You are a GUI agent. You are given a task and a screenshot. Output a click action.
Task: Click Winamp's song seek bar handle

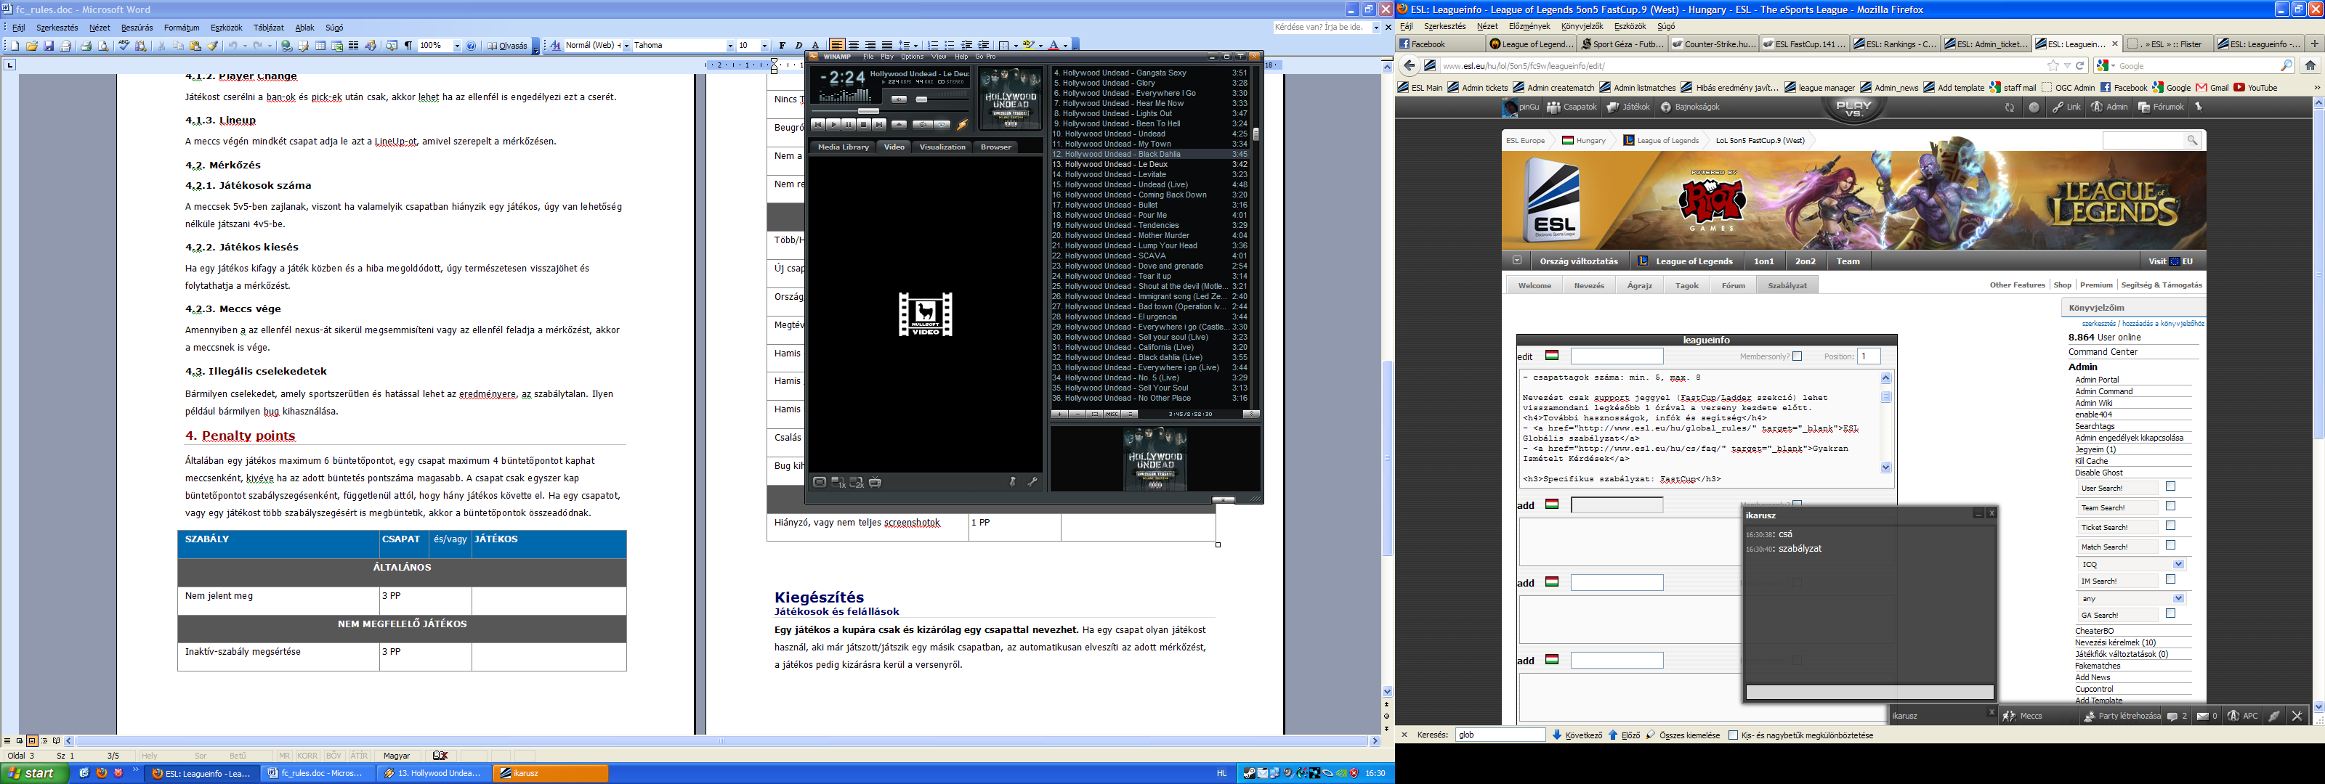[869, 112]
